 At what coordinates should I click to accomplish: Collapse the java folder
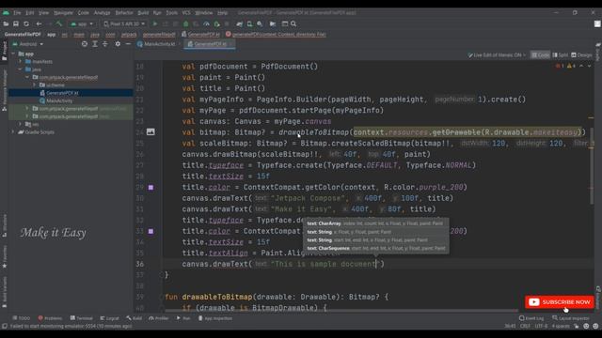pos(21,69)
